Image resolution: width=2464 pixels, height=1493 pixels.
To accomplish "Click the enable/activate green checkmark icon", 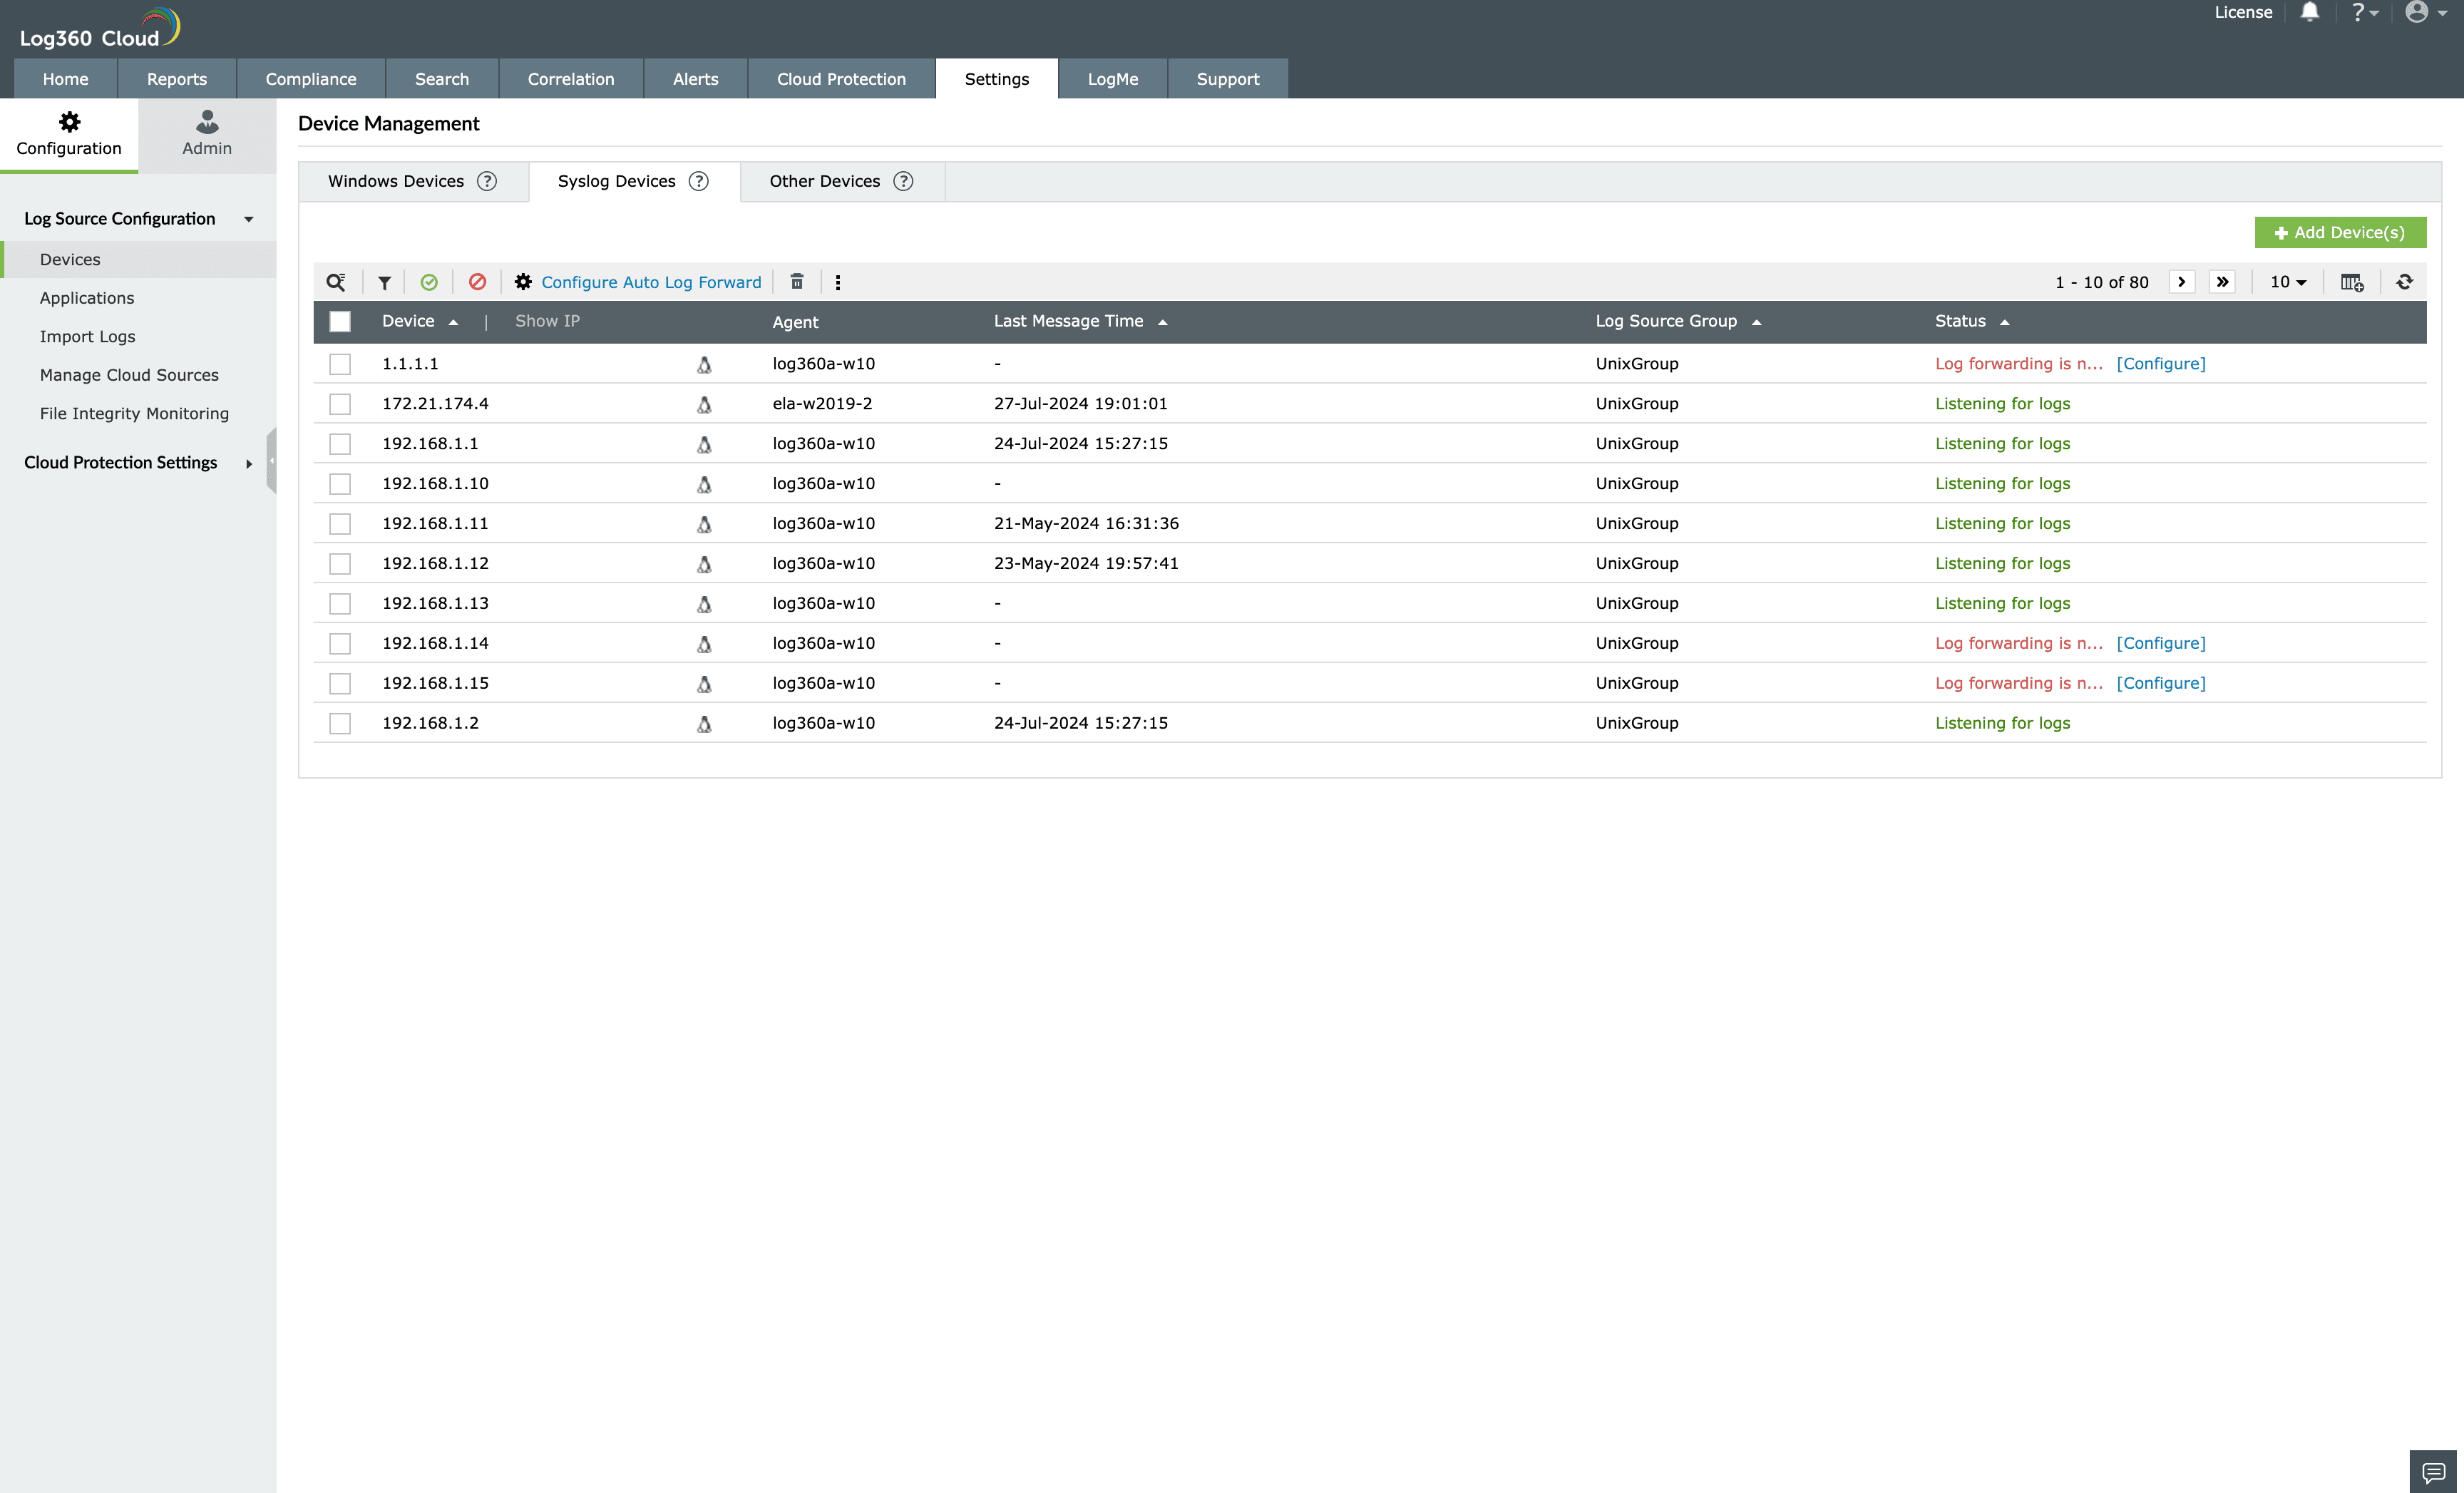I will 429,282.
